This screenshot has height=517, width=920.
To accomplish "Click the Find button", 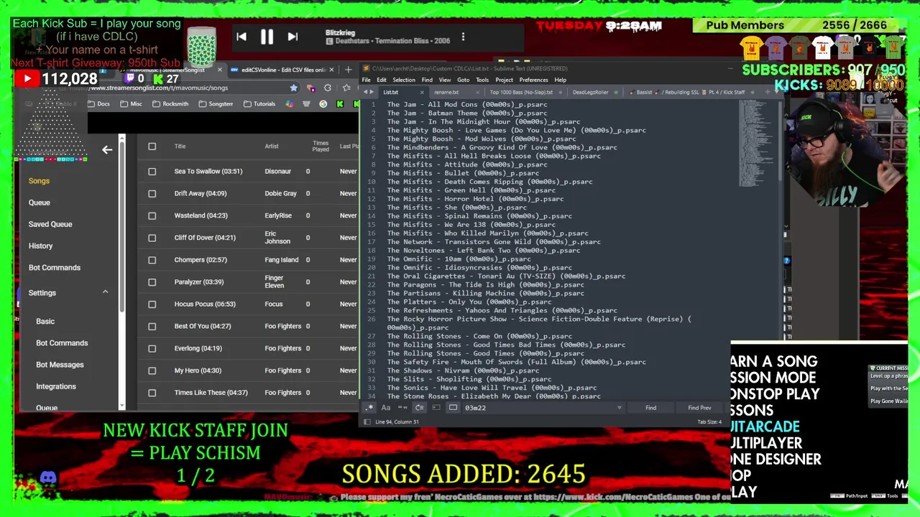I will coord(650,408).
